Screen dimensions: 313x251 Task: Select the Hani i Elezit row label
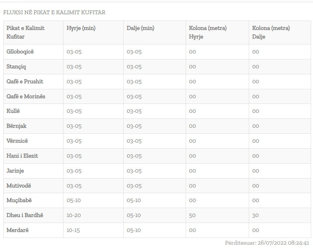click(22, 156)
